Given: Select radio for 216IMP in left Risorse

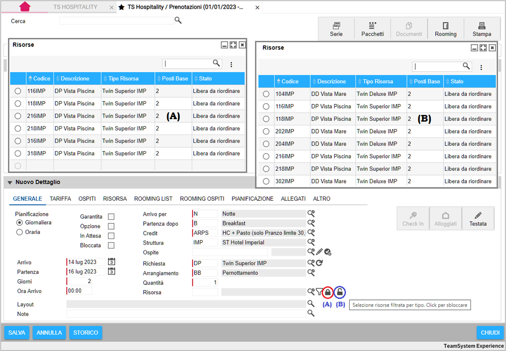Looking at the screenshot, I should (18, 116).
